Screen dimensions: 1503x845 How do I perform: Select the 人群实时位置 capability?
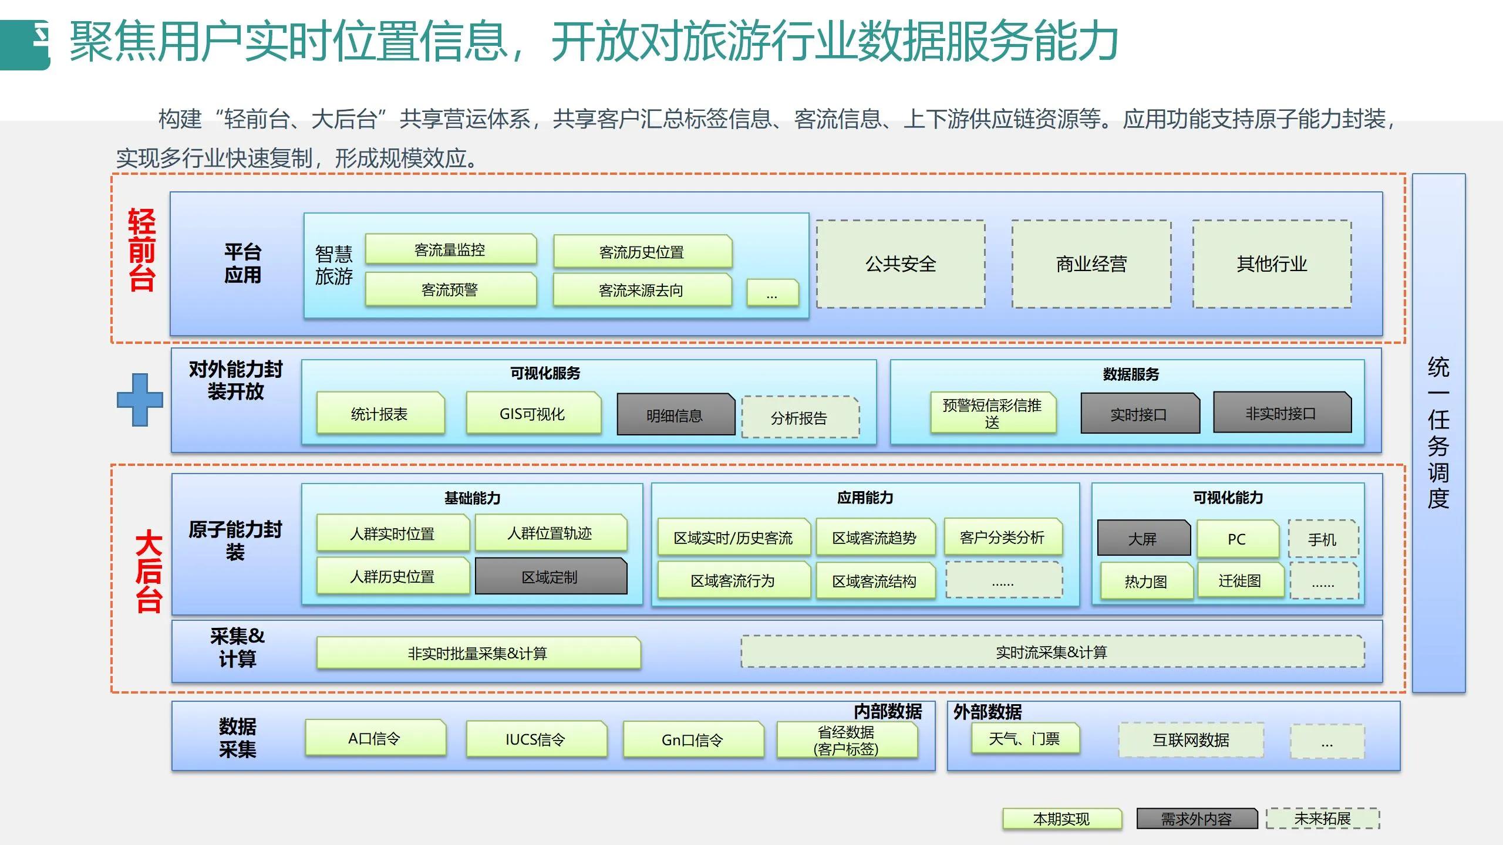(x=393, y=534)
